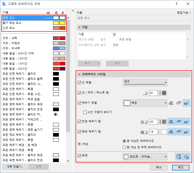Screen dimensions: 194x173
Task: Select the 신규 요소 rule
Action: pyautogui.click(x=34, y=28)
